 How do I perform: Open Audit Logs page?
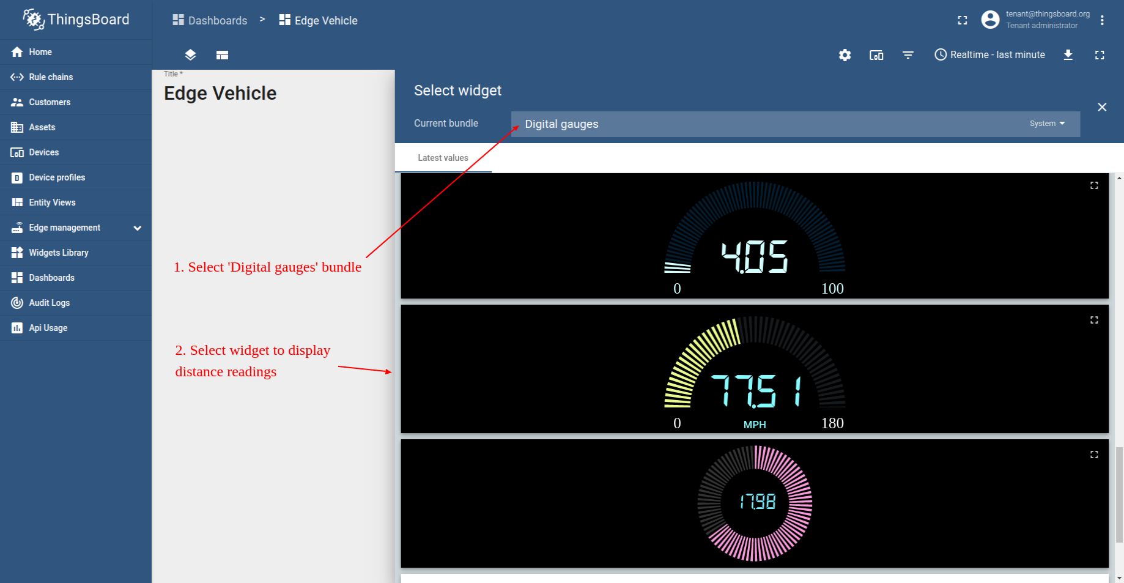coord(76,303)
